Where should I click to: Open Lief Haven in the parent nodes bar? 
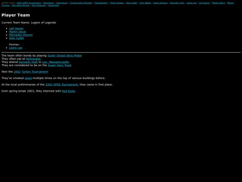point(204,3)
